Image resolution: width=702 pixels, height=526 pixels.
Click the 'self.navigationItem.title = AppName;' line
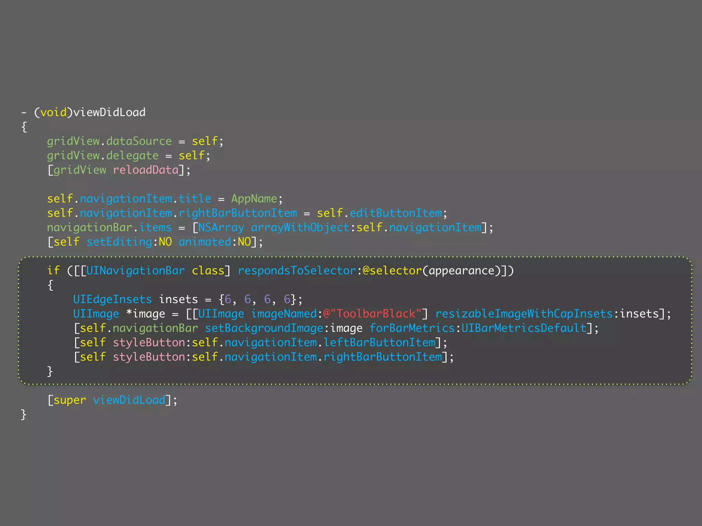tap(165, 199)
